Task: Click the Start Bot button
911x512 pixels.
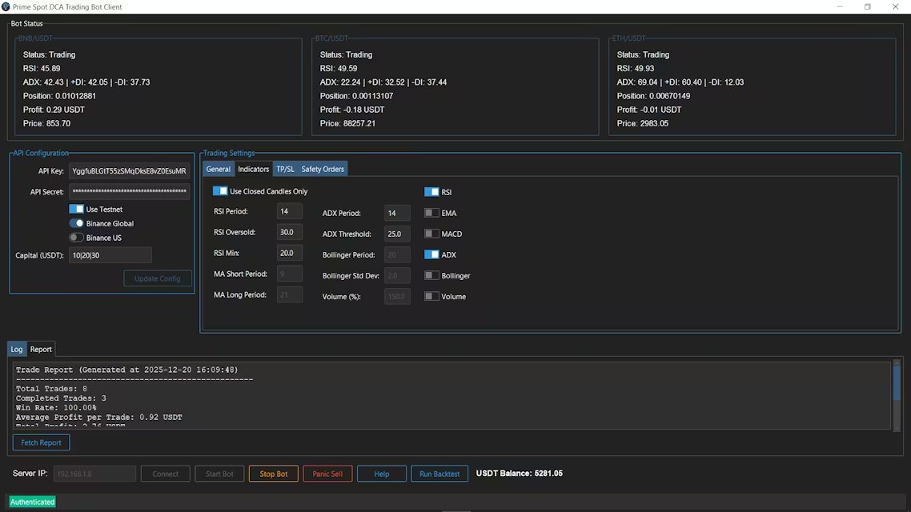Action: pos(219,474)
